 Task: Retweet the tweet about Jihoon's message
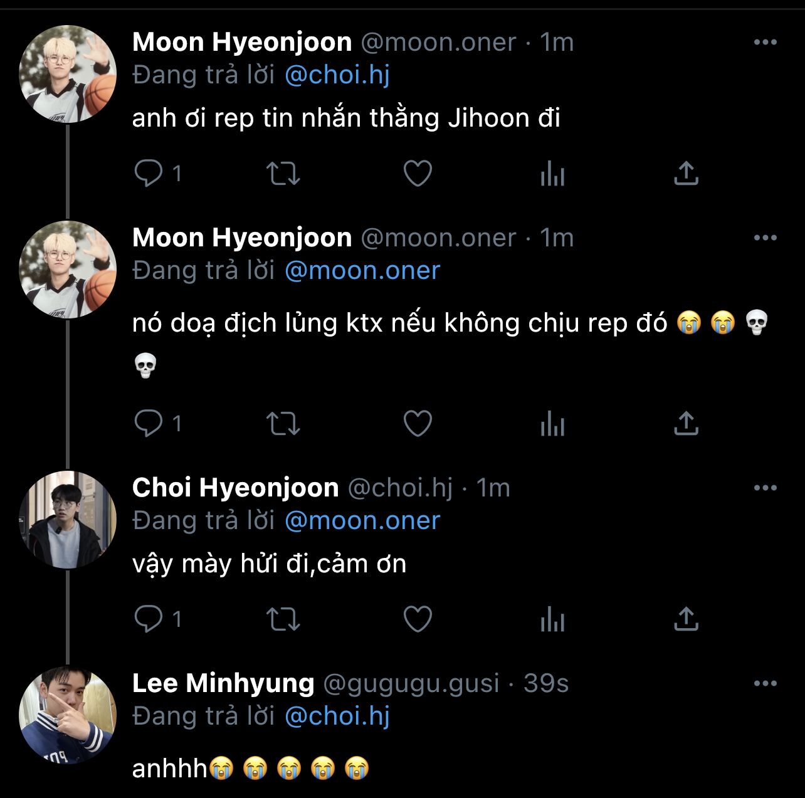tap(283, 174)
